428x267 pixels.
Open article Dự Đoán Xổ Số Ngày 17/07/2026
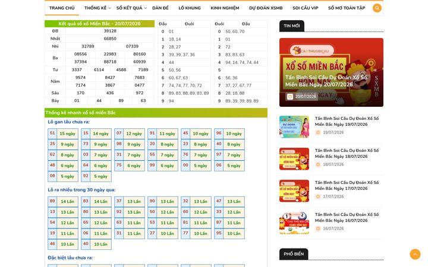(x=347, y=185)
